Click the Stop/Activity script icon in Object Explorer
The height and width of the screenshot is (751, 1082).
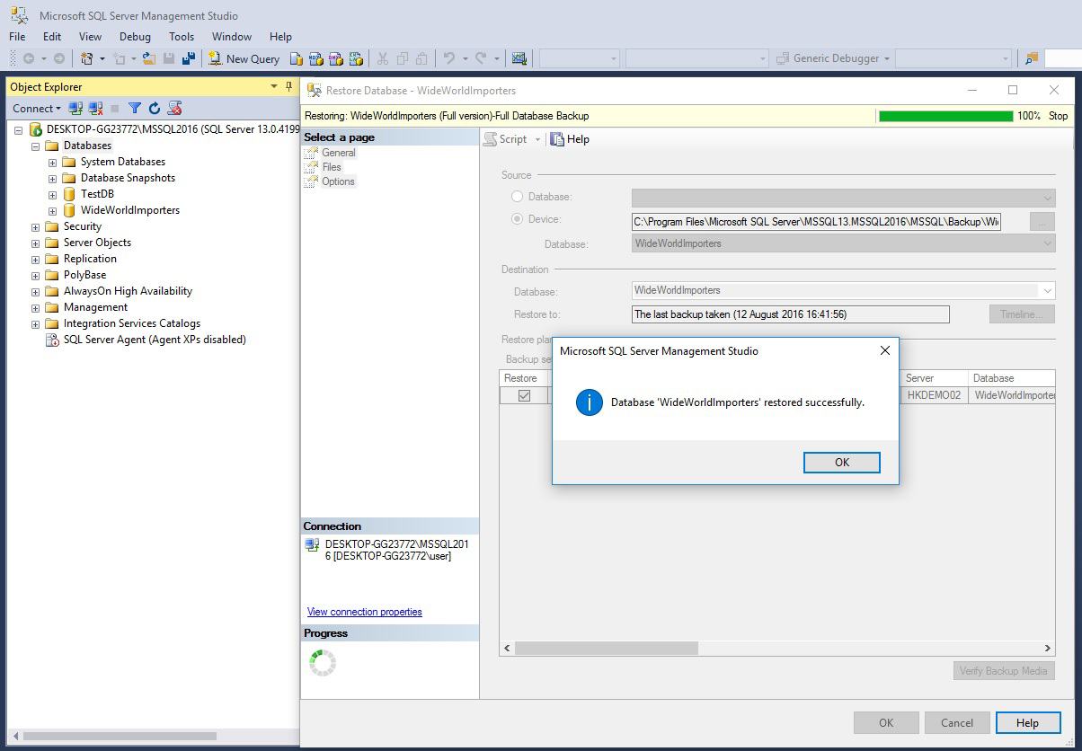pyautogui.click(x=175, y=109)
